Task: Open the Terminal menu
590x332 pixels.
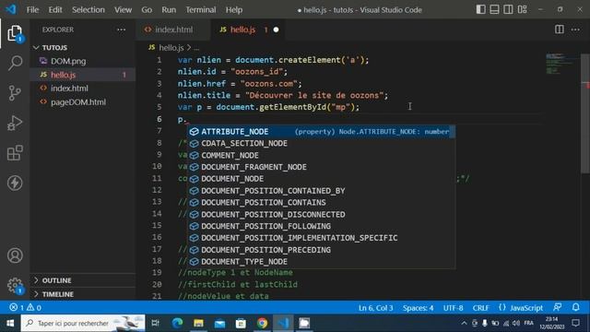Action: (x=201, y=10)
